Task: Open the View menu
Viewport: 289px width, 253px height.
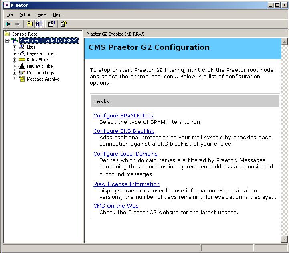Action: coord(42,14)
